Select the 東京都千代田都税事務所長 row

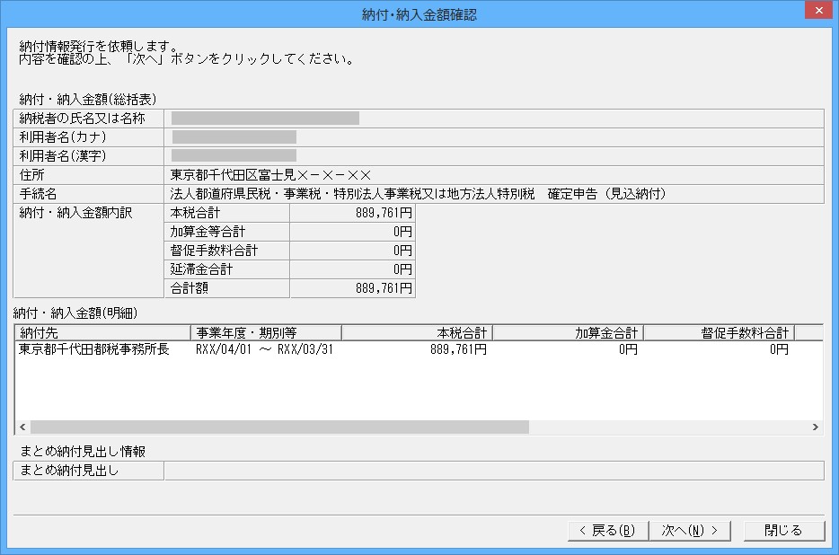pyautogui.click(x=419, y=349)
